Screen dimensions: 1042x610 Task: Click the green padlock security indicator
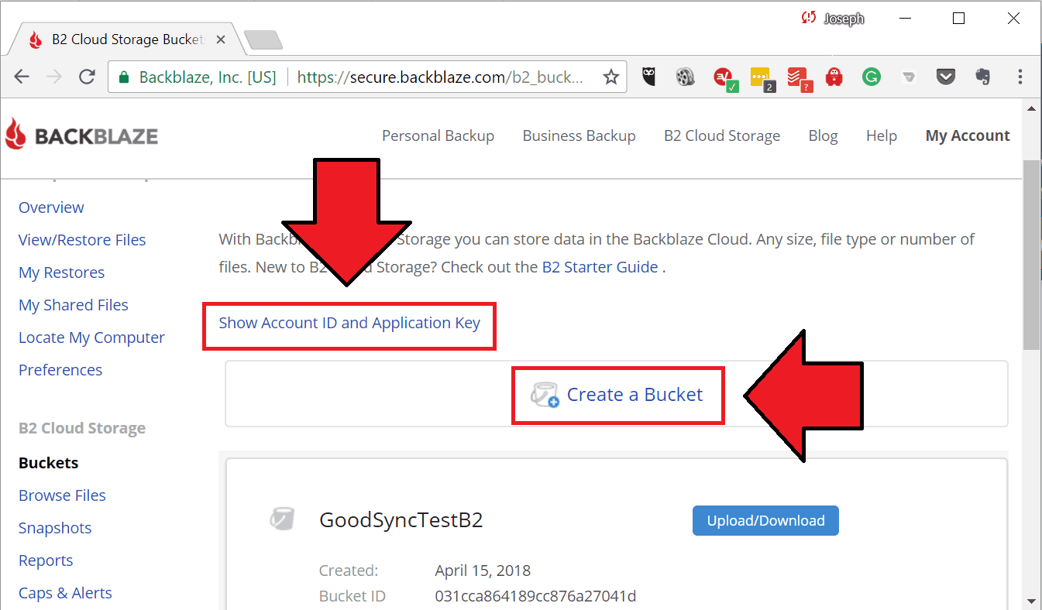point(123,77)
